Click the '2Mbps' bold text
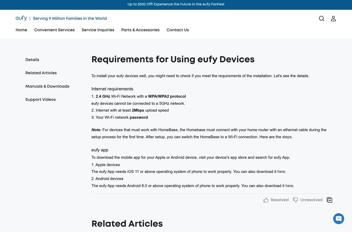This screenshot has width=352, height=232. [x=138, y=110]
